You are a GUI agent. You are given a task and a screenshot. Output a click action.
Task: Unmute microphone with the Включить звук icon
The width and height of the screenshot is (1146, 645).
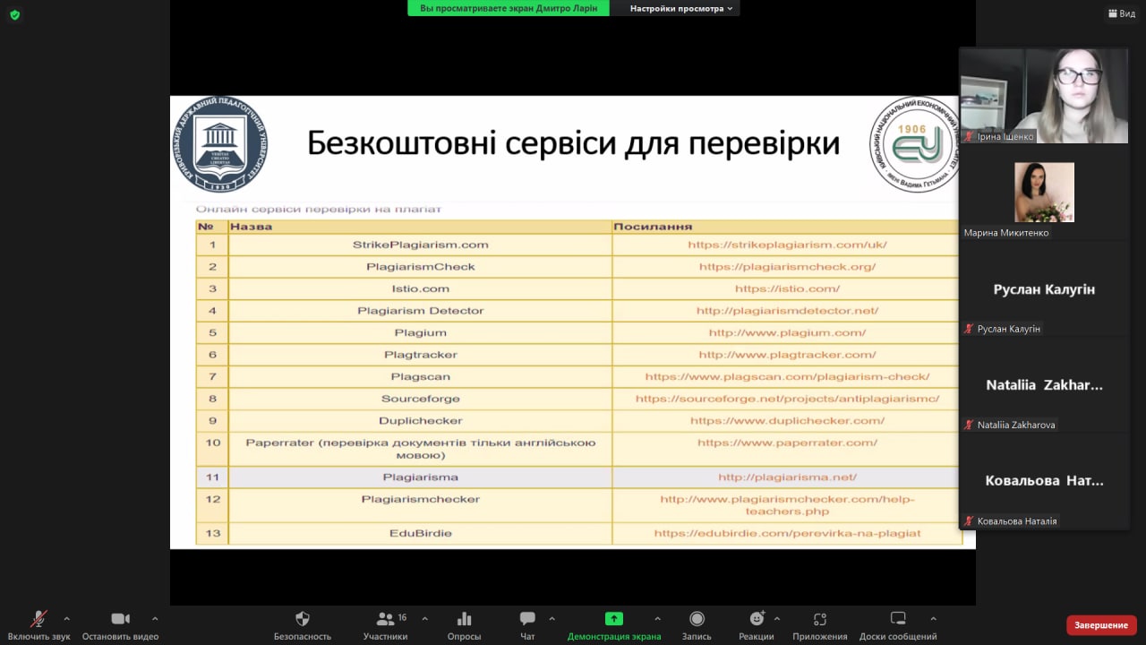pyautogui.click(x=38, y=619)
